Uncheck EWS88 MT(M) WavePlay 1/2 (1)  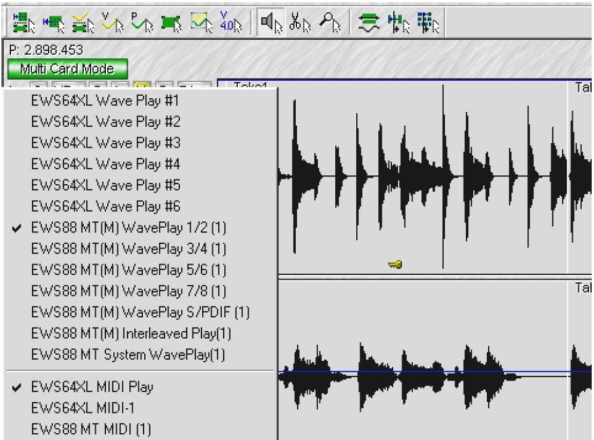pyautogui.click(x=140, y=228)
